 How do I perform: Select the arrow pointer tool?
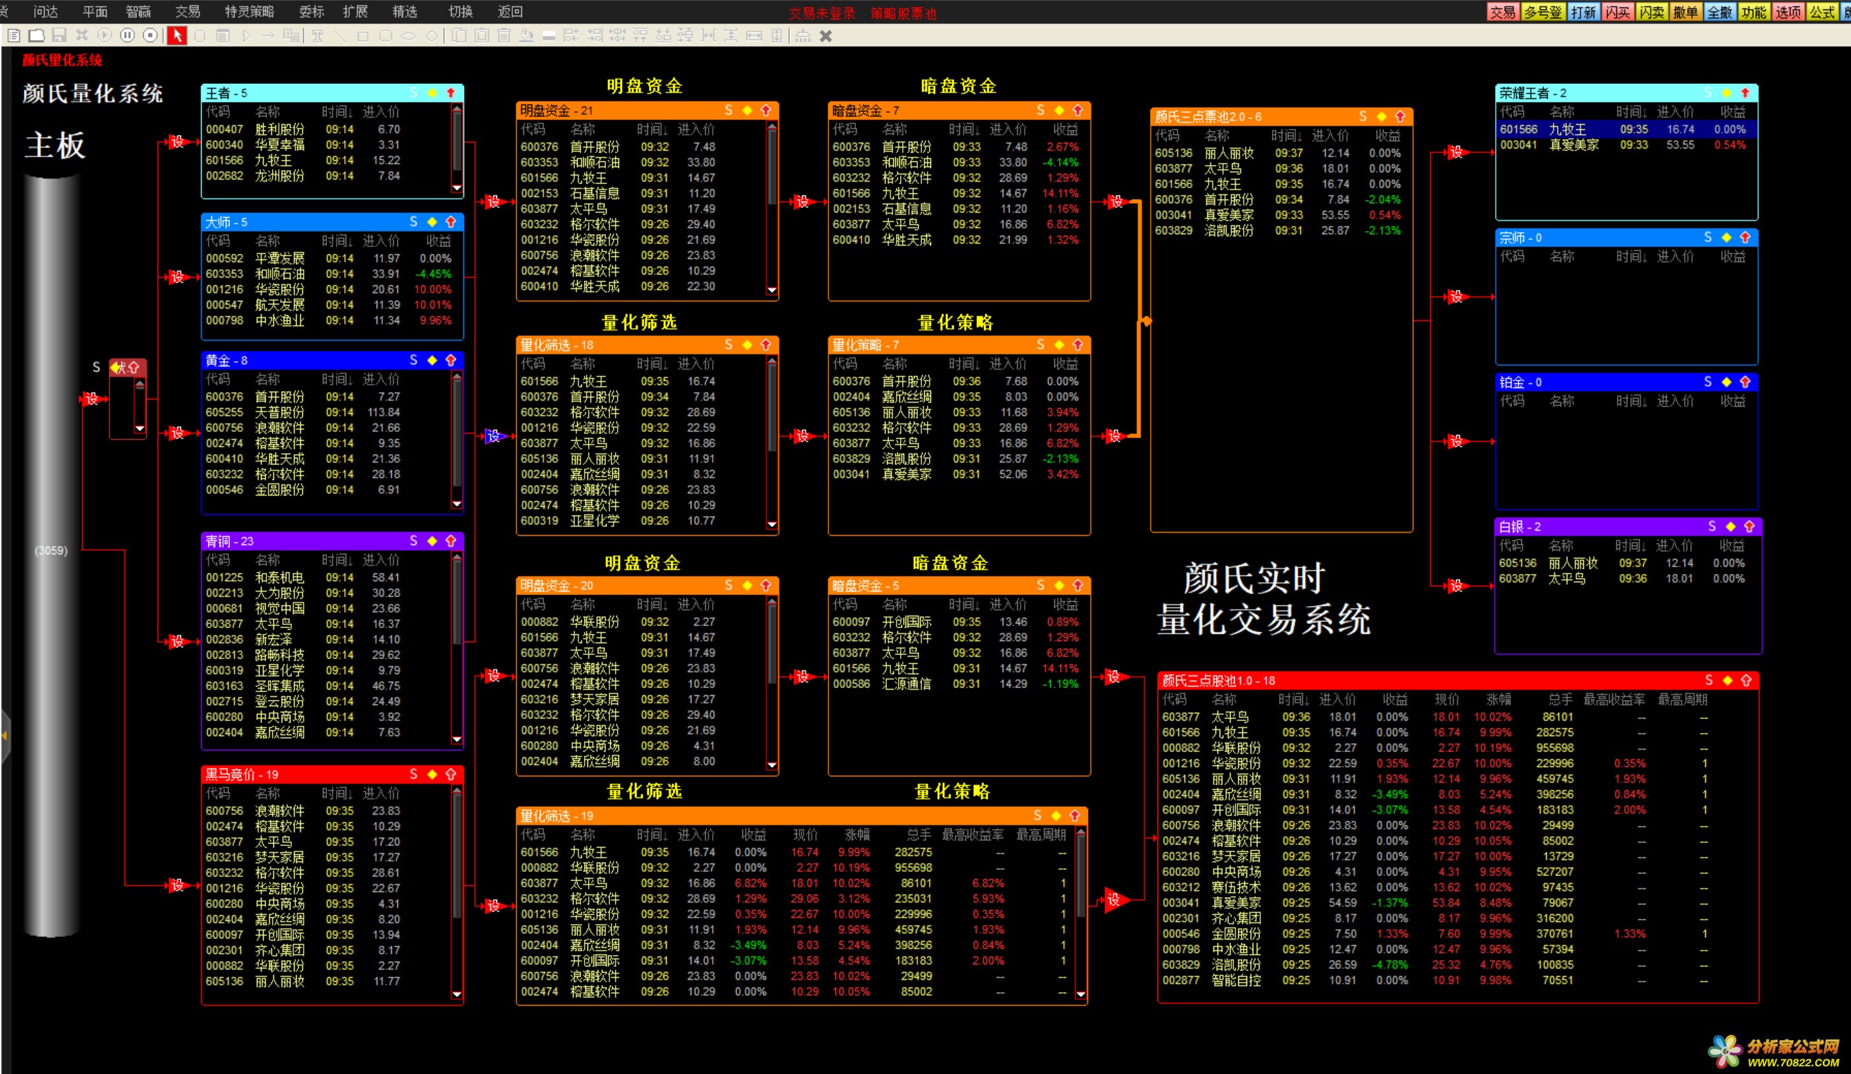click(x=176, y=35)
